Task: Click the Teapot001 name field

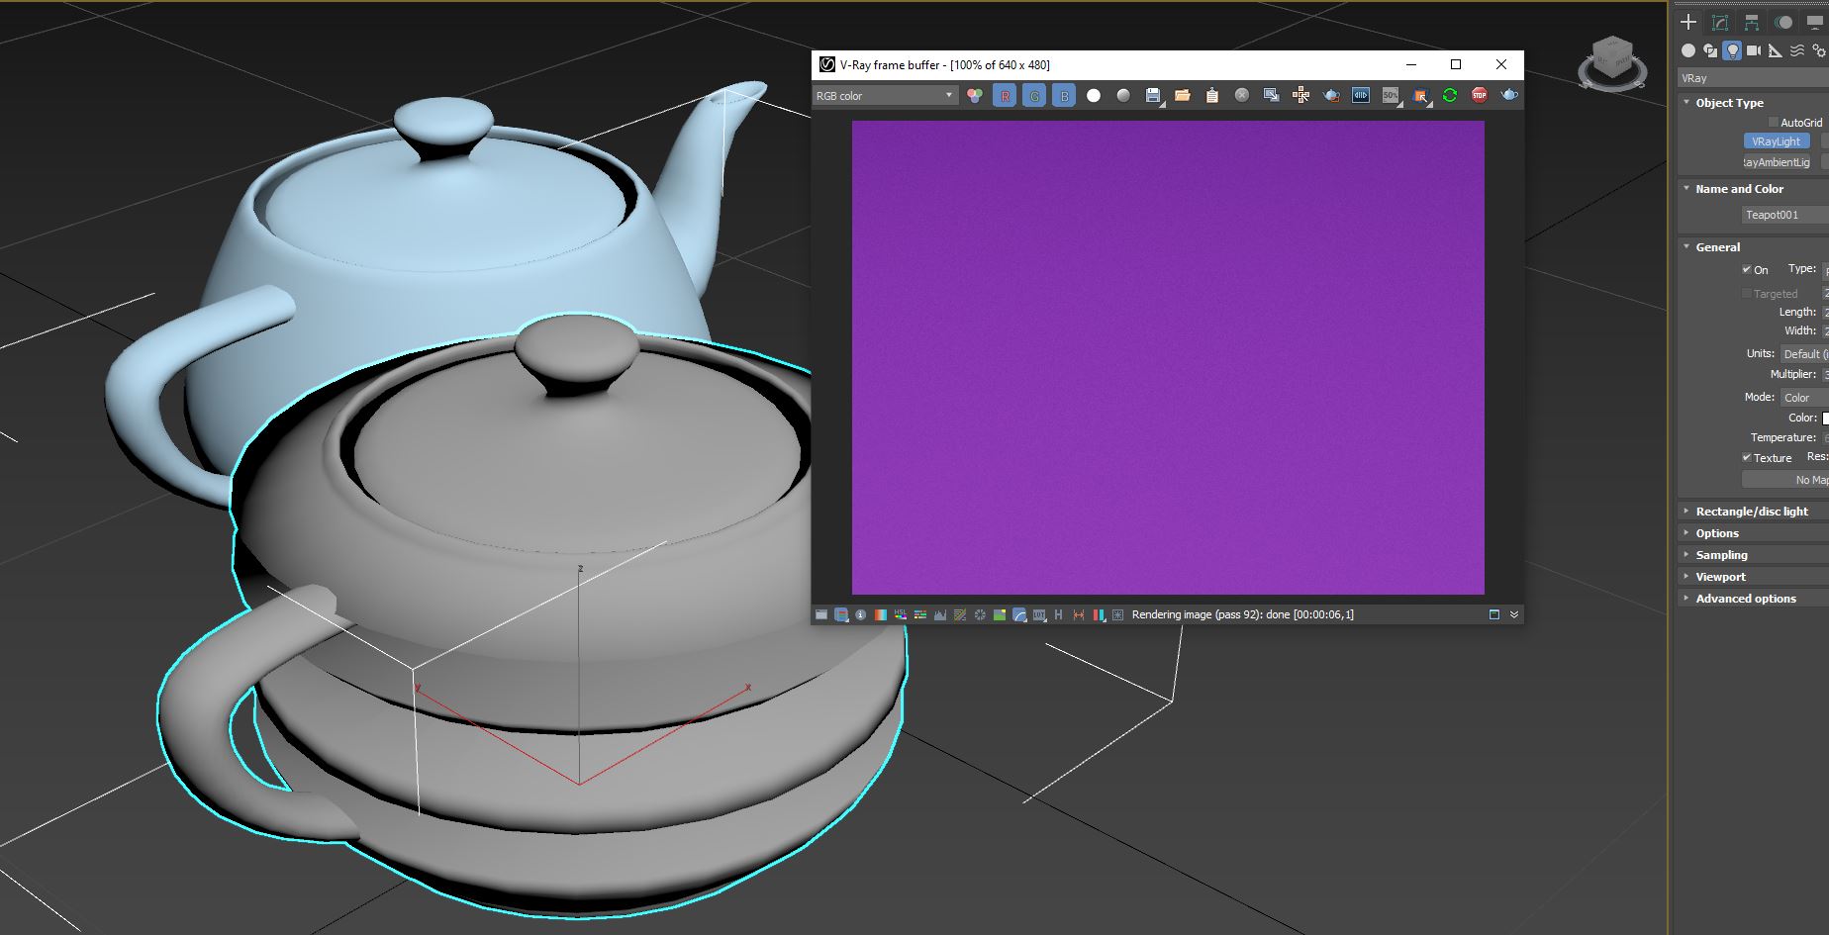Action: (x=1784, y=215)
